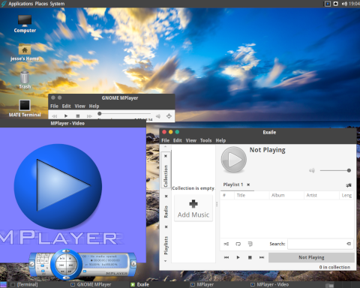360x288 pixels.
Task: Click the rewind button in GNOME MPlayer
Action: click(x=55, y=116)
